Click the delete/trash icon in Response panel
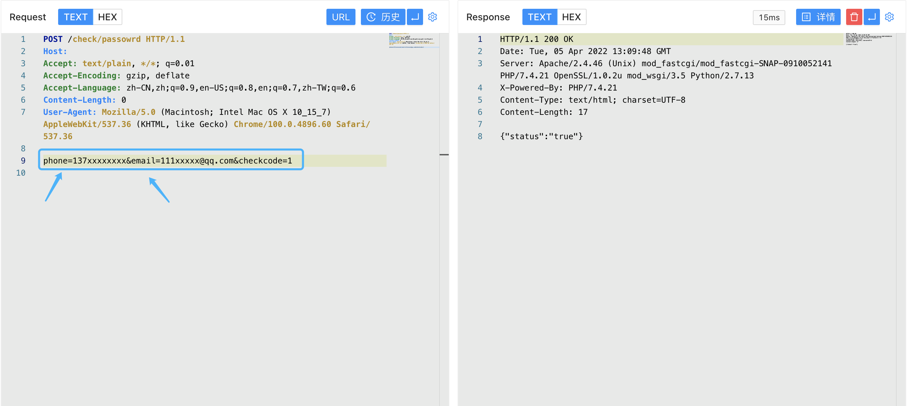This screenshot has height=406, width=911. point(854,17)
